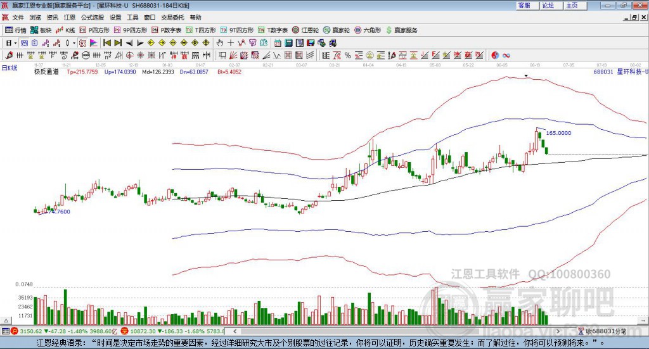The width and height of the screenshot is (649, 349).
Task: Open the 江恩 menu
Action: pyautogui.click(x=70, y=17)
